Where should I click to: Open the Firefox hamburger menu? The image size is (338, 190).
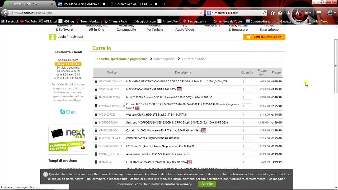click(319, 13)
